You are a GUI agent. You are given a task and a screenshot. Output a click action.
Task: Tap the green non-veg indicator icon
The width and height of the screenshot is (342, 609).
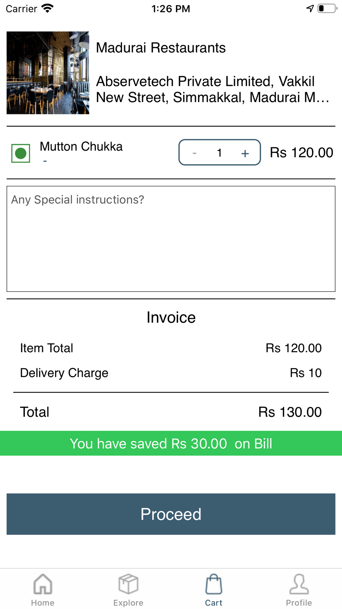pos(21,153)
